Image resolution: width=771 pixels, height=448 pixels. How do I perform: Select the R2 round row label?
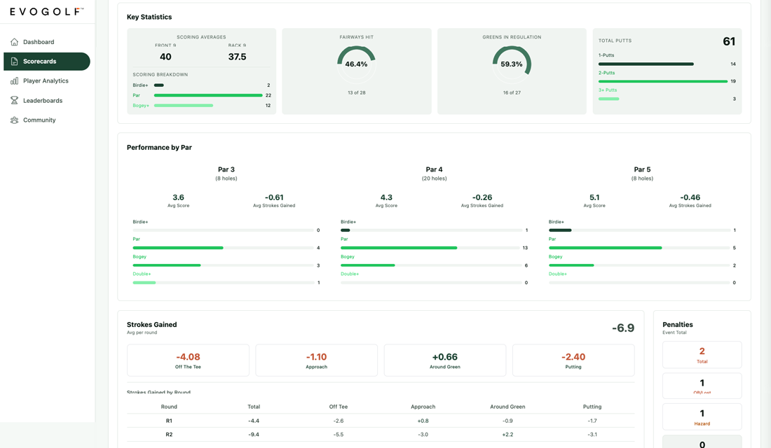(x=169, y=435)
